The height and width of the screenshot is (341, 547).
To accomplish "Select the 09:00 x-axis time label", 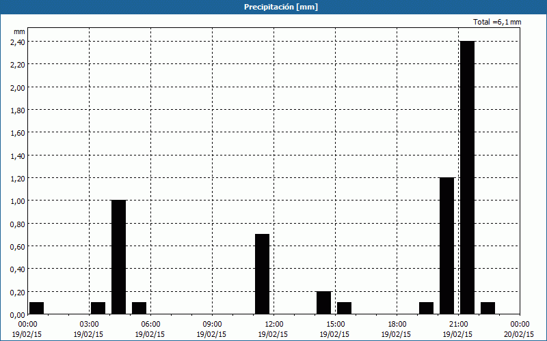I will coord(212,325).
